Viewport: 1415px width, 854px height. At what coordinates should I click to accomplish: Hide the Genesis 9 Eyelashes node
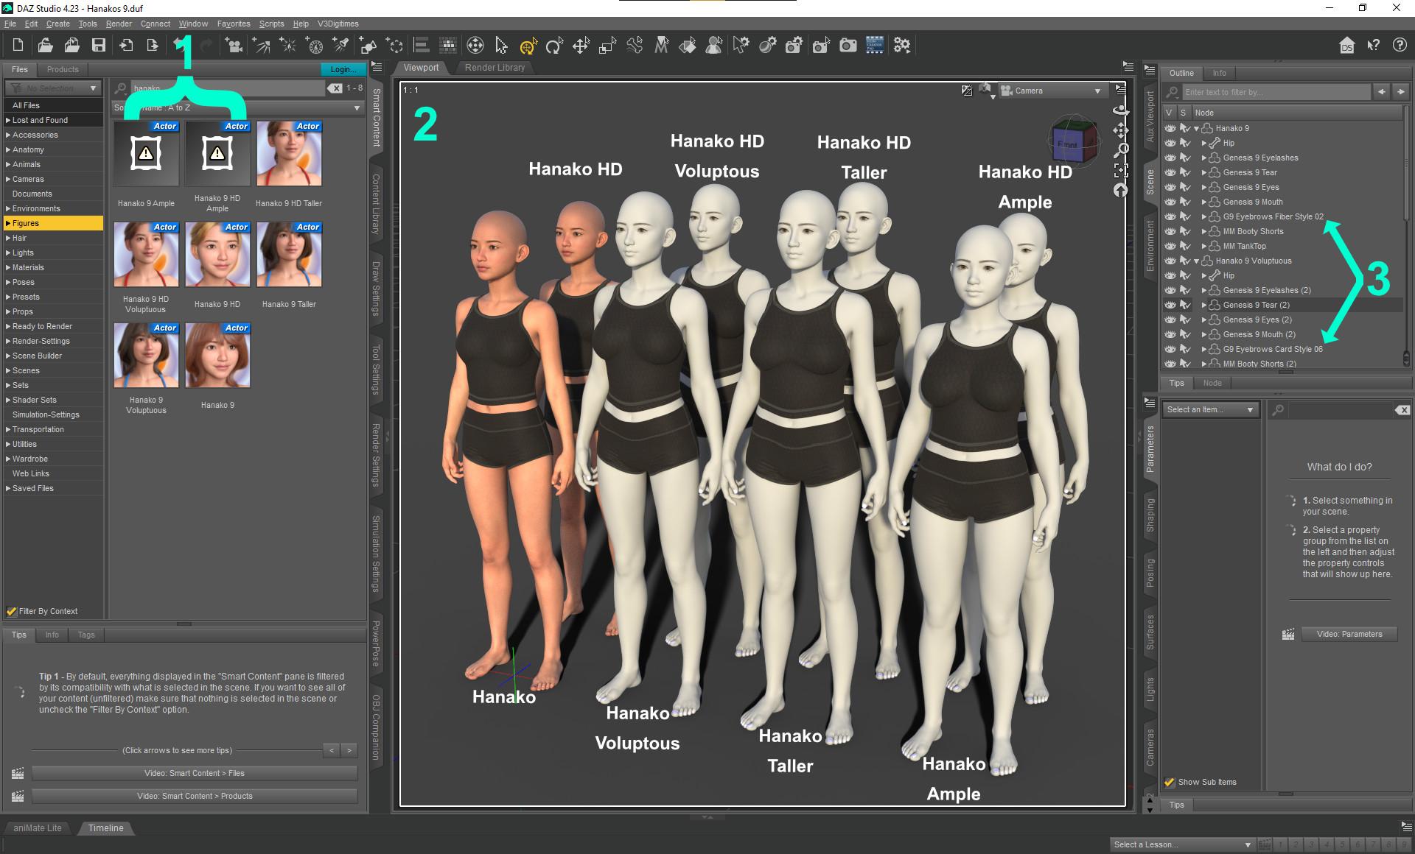point(1170,158)
